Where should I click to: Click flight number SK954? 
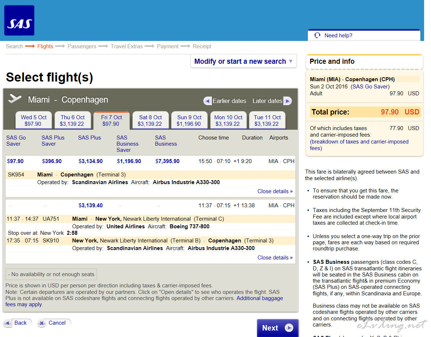pos(16,175)
